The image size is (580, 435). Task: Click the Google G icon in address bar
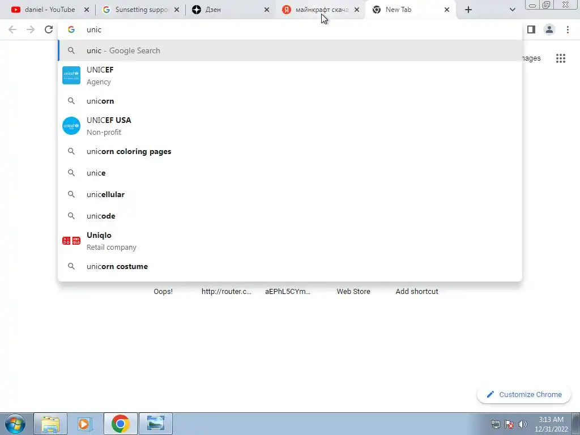(71, 29)
